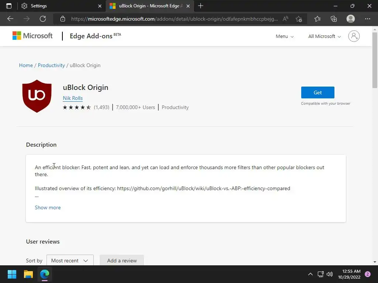Expand the All Microsoft dropdown
Viewport: 378px width, 283px height.
point(324,36)
